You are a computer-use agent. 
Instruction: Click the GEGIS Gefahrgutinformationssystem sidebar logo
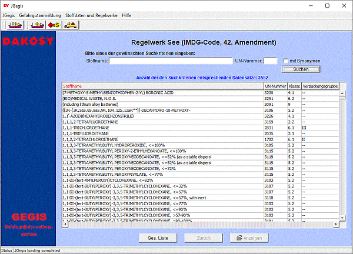pos(29,224)
